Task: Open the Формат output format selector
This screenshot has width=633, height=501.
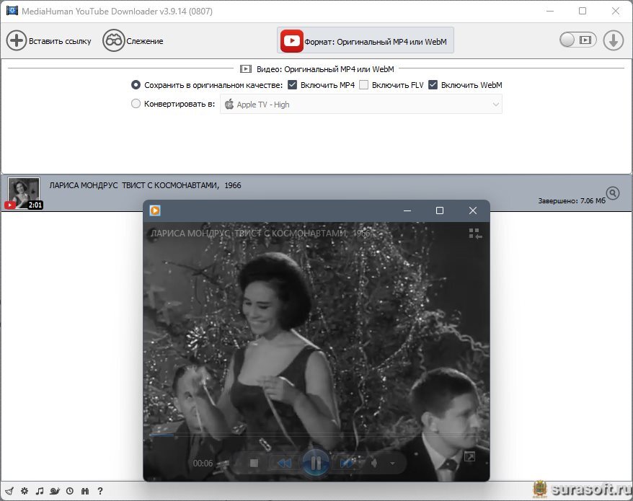Action: pos(366,40)
